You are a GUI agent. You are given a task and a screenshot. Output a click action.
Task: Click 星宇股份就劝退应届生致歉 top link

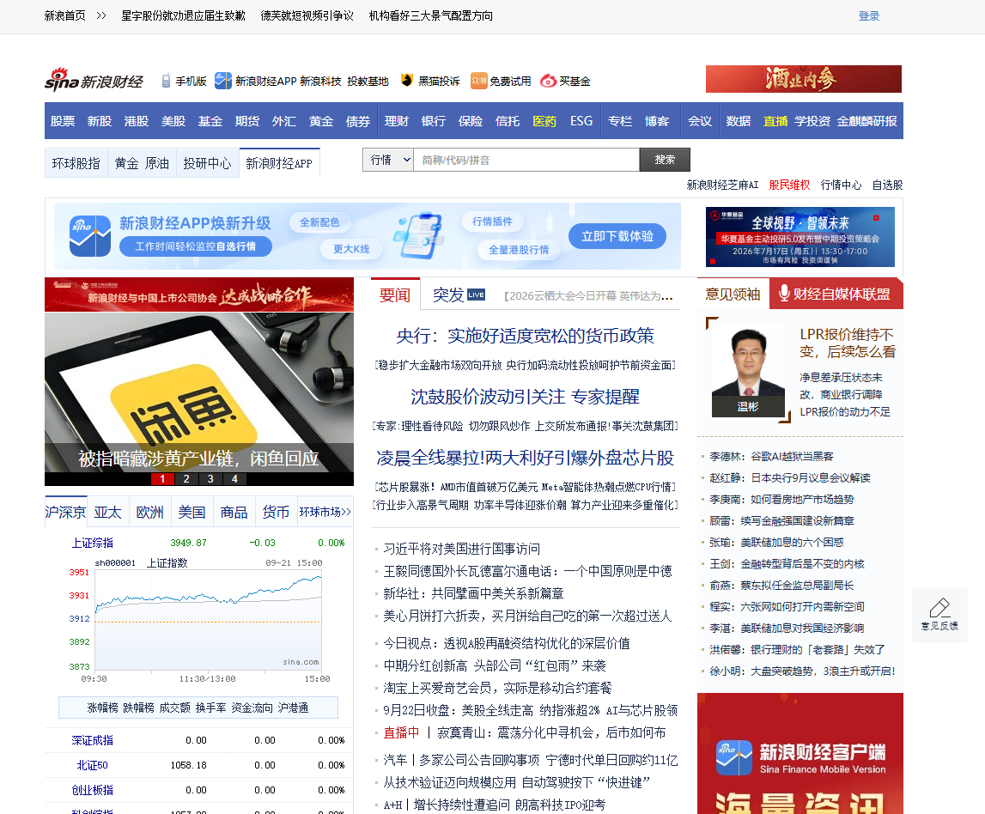point(183,15)
